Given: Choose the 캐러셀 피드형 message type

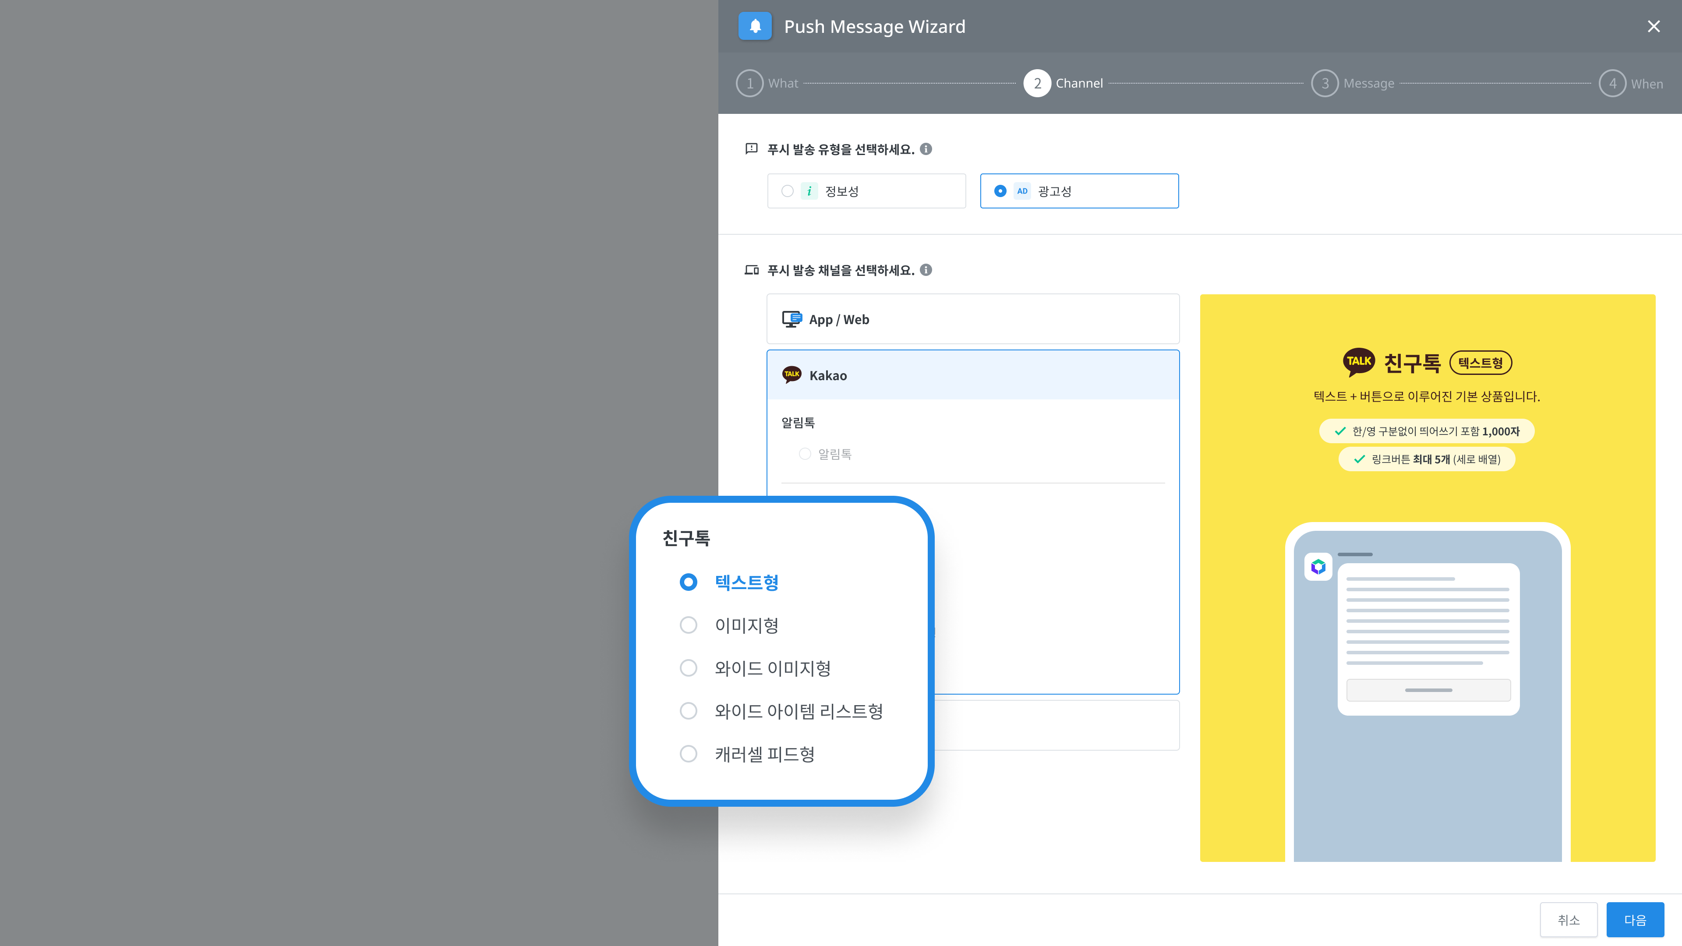Looking at the screenshot, I should (x=688, y=753).
